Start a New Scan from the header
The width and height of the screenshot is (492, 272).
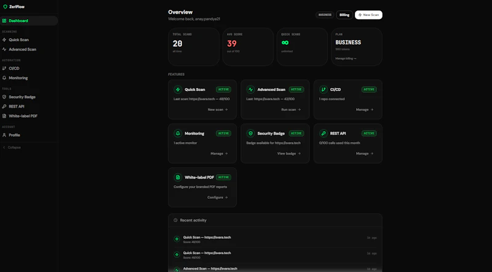tap(368, 15)
